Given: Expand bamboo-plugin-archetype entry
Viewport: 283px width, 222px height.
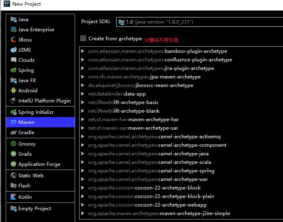Looking at the screenshot, I should [83, 51].
